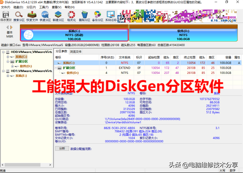Viewport: 243px width, 173px height.
Task: Click the DiskGenius app icon in title bar
Action: (x=2, y=2)
